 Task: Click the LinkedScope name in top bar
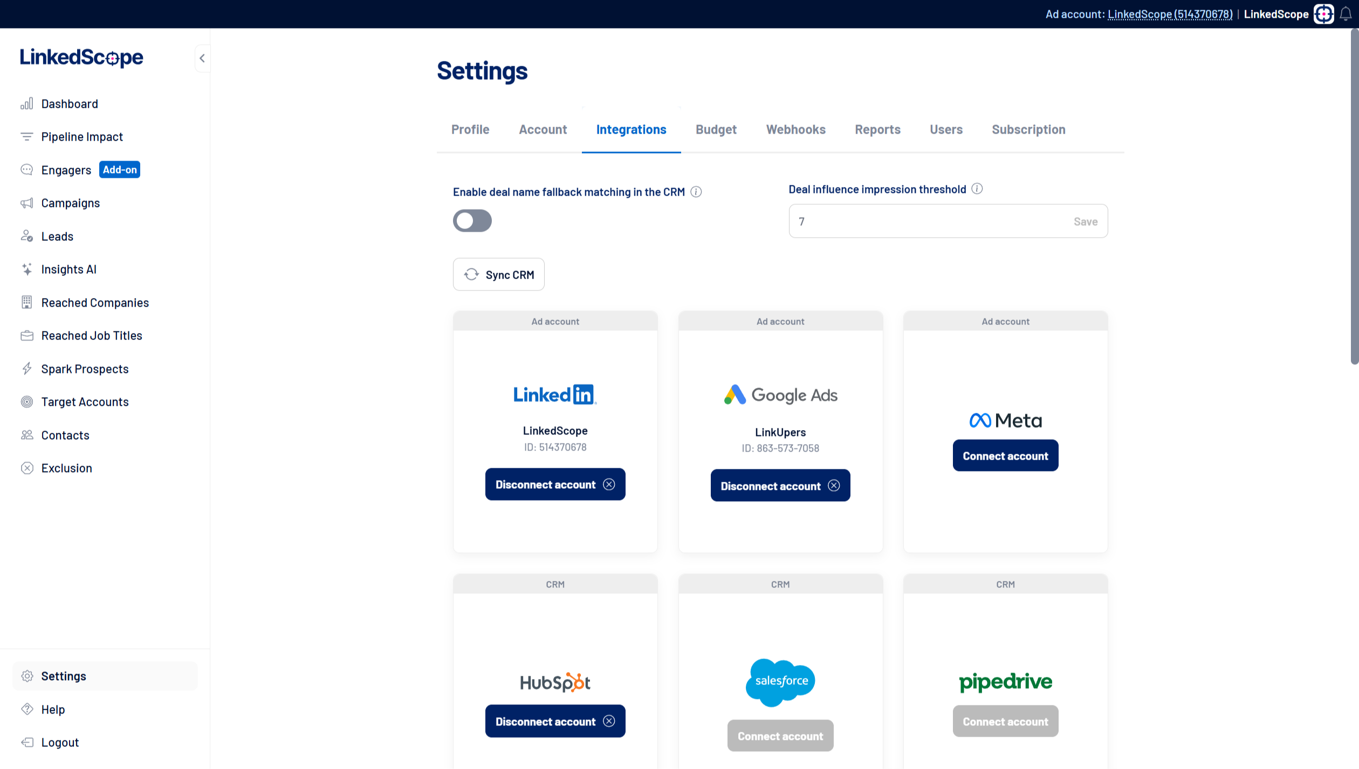[1276, 14]
